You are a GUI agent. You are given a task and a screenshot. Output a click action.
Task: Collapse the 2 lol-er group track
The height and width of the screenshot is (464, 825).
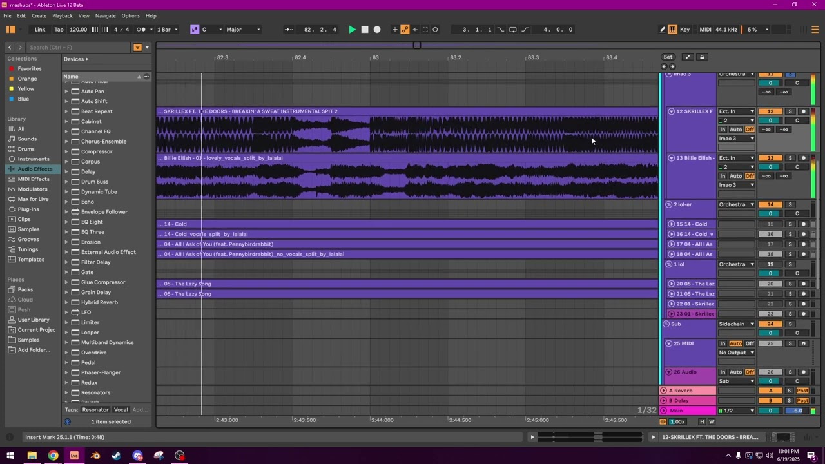(668, 204)
